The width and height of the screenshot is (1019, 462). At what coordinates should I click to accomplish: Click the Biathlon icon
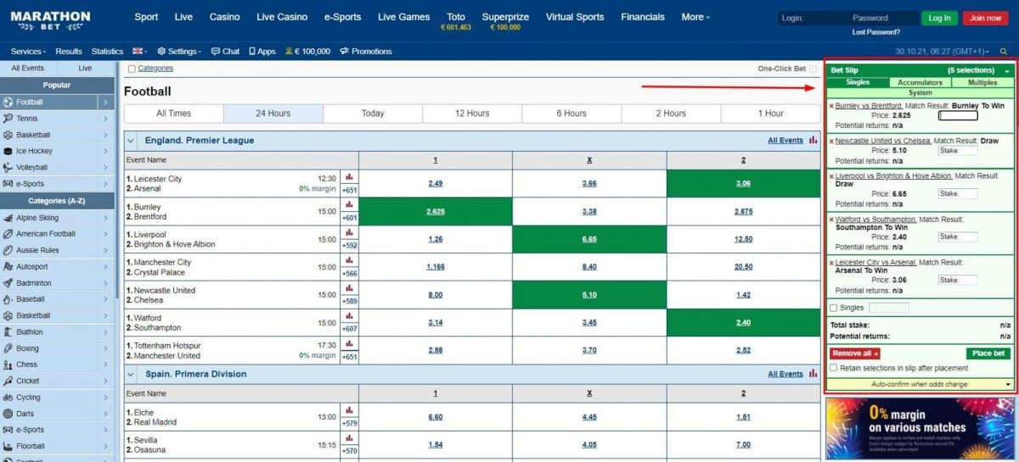pyautogui.click(x=8, y=332)
